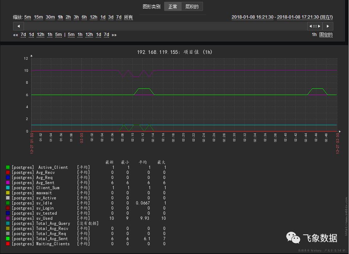Click the «« jump-back arrows
Image resolution: width=349 pixels, height=254 pixels.
pos(15,35)
